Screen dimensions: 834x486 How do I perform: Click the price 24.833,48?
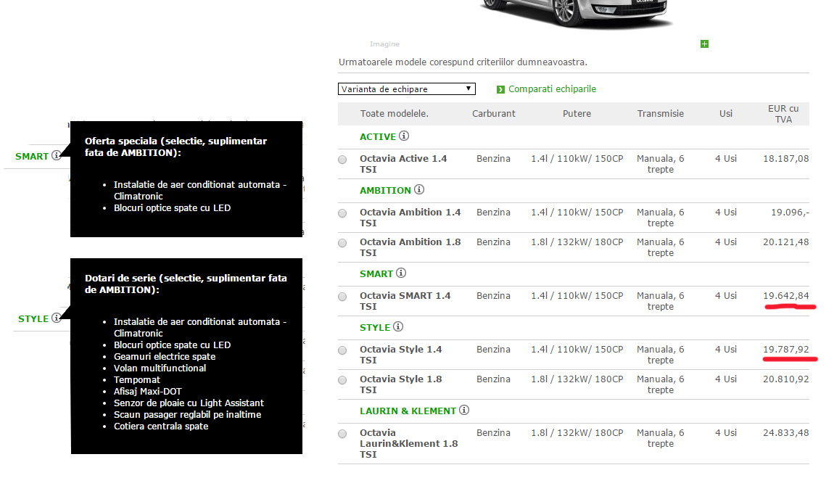pyautogui.click(x=786, y=433)
